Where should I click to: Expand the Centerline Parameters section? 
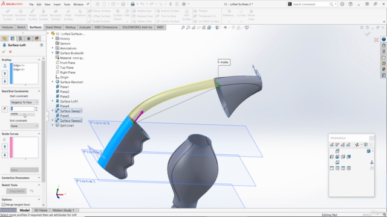(39, 178)
